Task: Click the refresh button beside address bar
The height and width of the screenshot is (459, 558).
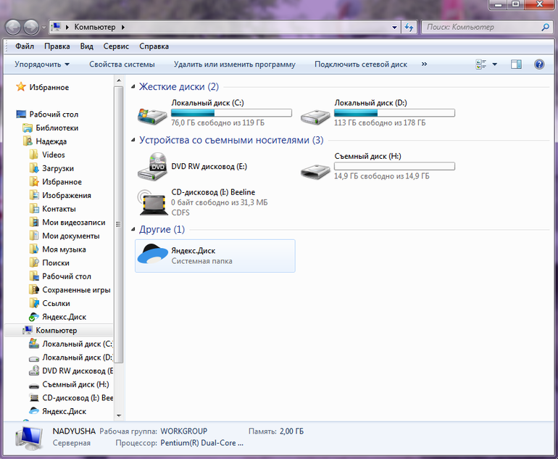Action: click(409, 28)
